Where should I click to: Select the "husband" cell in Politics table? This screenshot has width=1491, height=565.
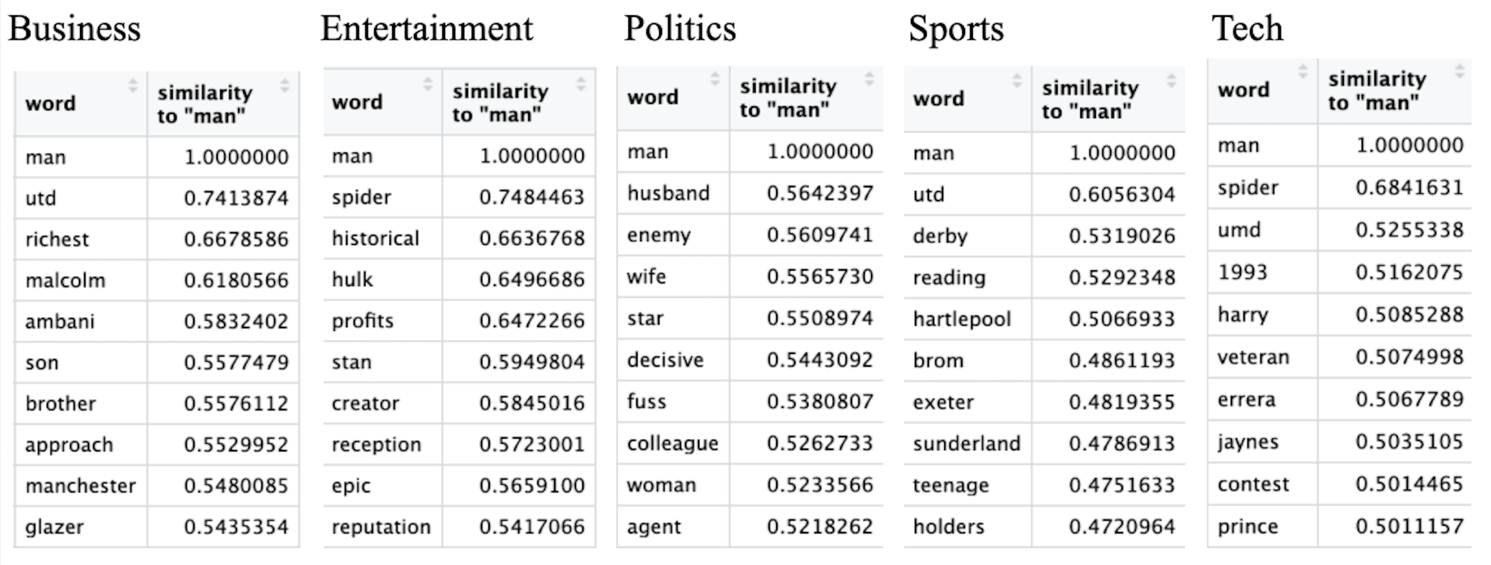coord(669,193)
